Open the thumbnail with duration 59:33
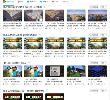This screenshot has height=100, width=110. [76, 71]
